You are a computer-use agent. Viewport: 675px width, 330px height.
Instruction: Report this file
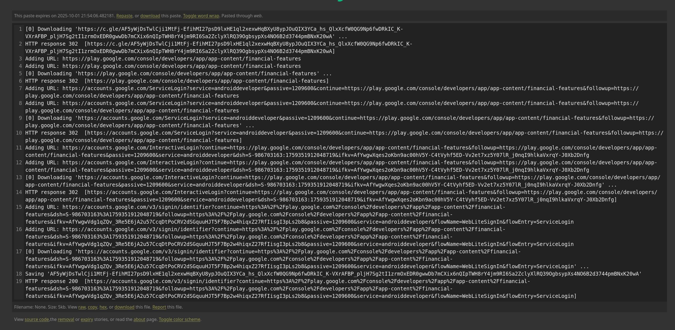[x=159, y=307]
